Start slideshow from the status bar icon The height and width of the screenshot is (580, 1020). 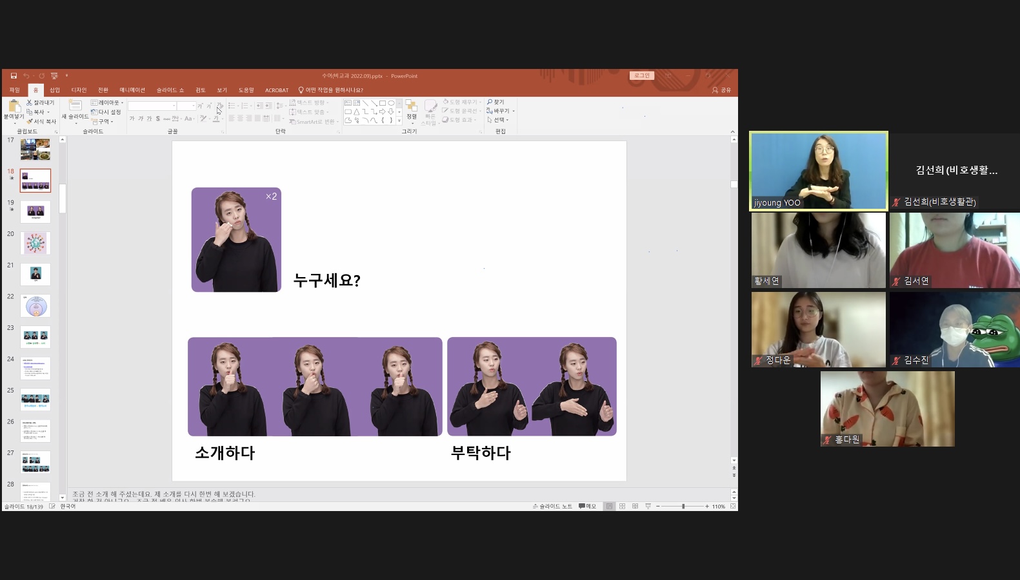coord(648,507)
